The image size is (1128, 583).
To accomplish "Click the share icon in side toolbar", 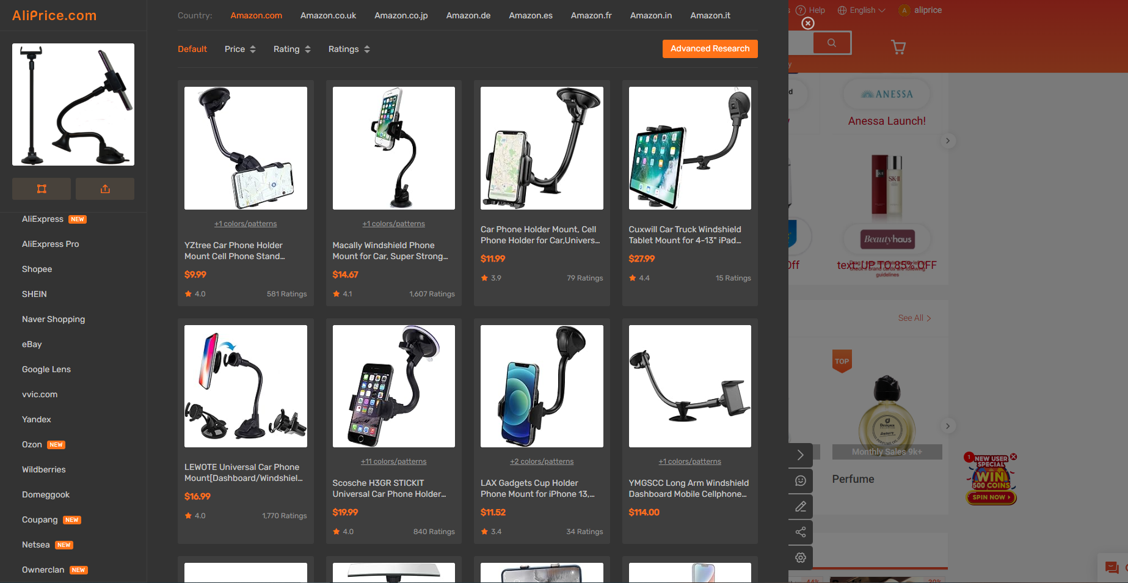I will click(801, 532).
